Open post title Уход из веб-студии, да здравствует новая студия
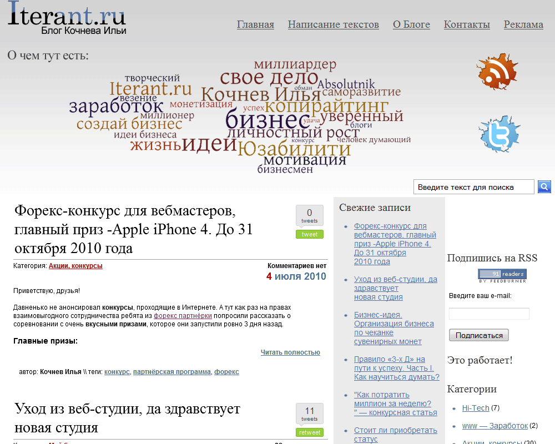The height and width of the screenshot is (444, 555). (x=127, y=418)
